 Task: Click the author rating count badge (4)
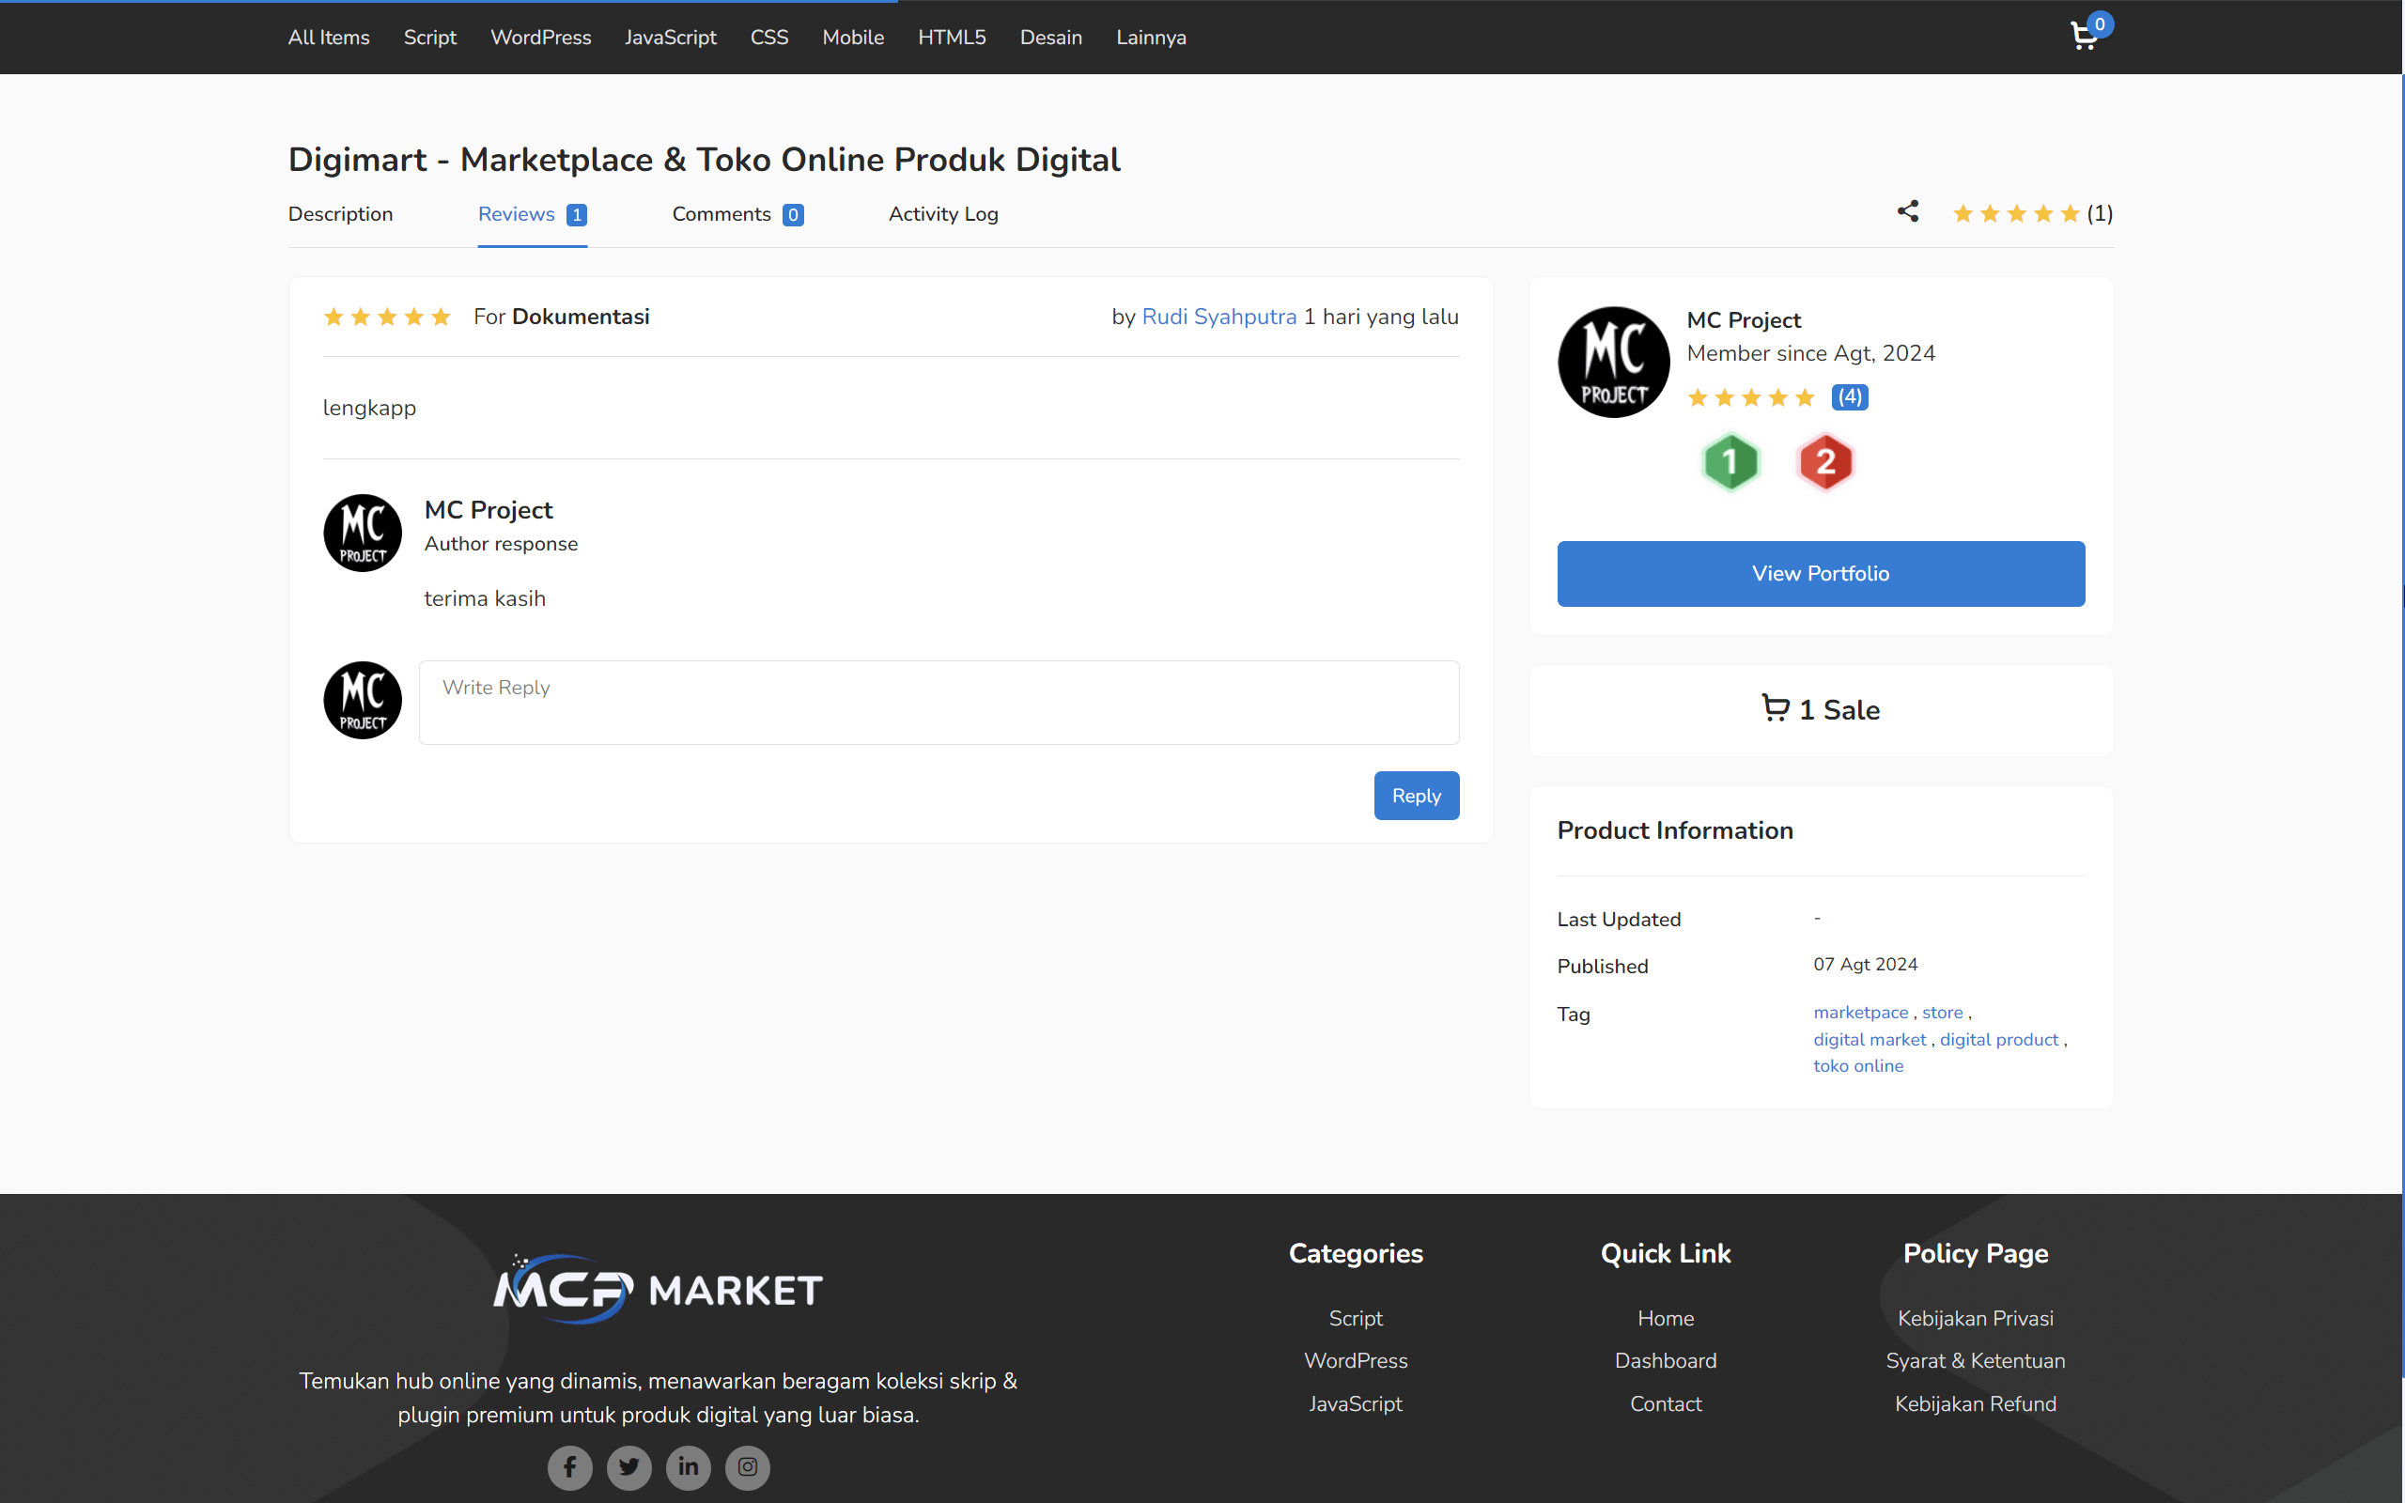pos(1850,397)
